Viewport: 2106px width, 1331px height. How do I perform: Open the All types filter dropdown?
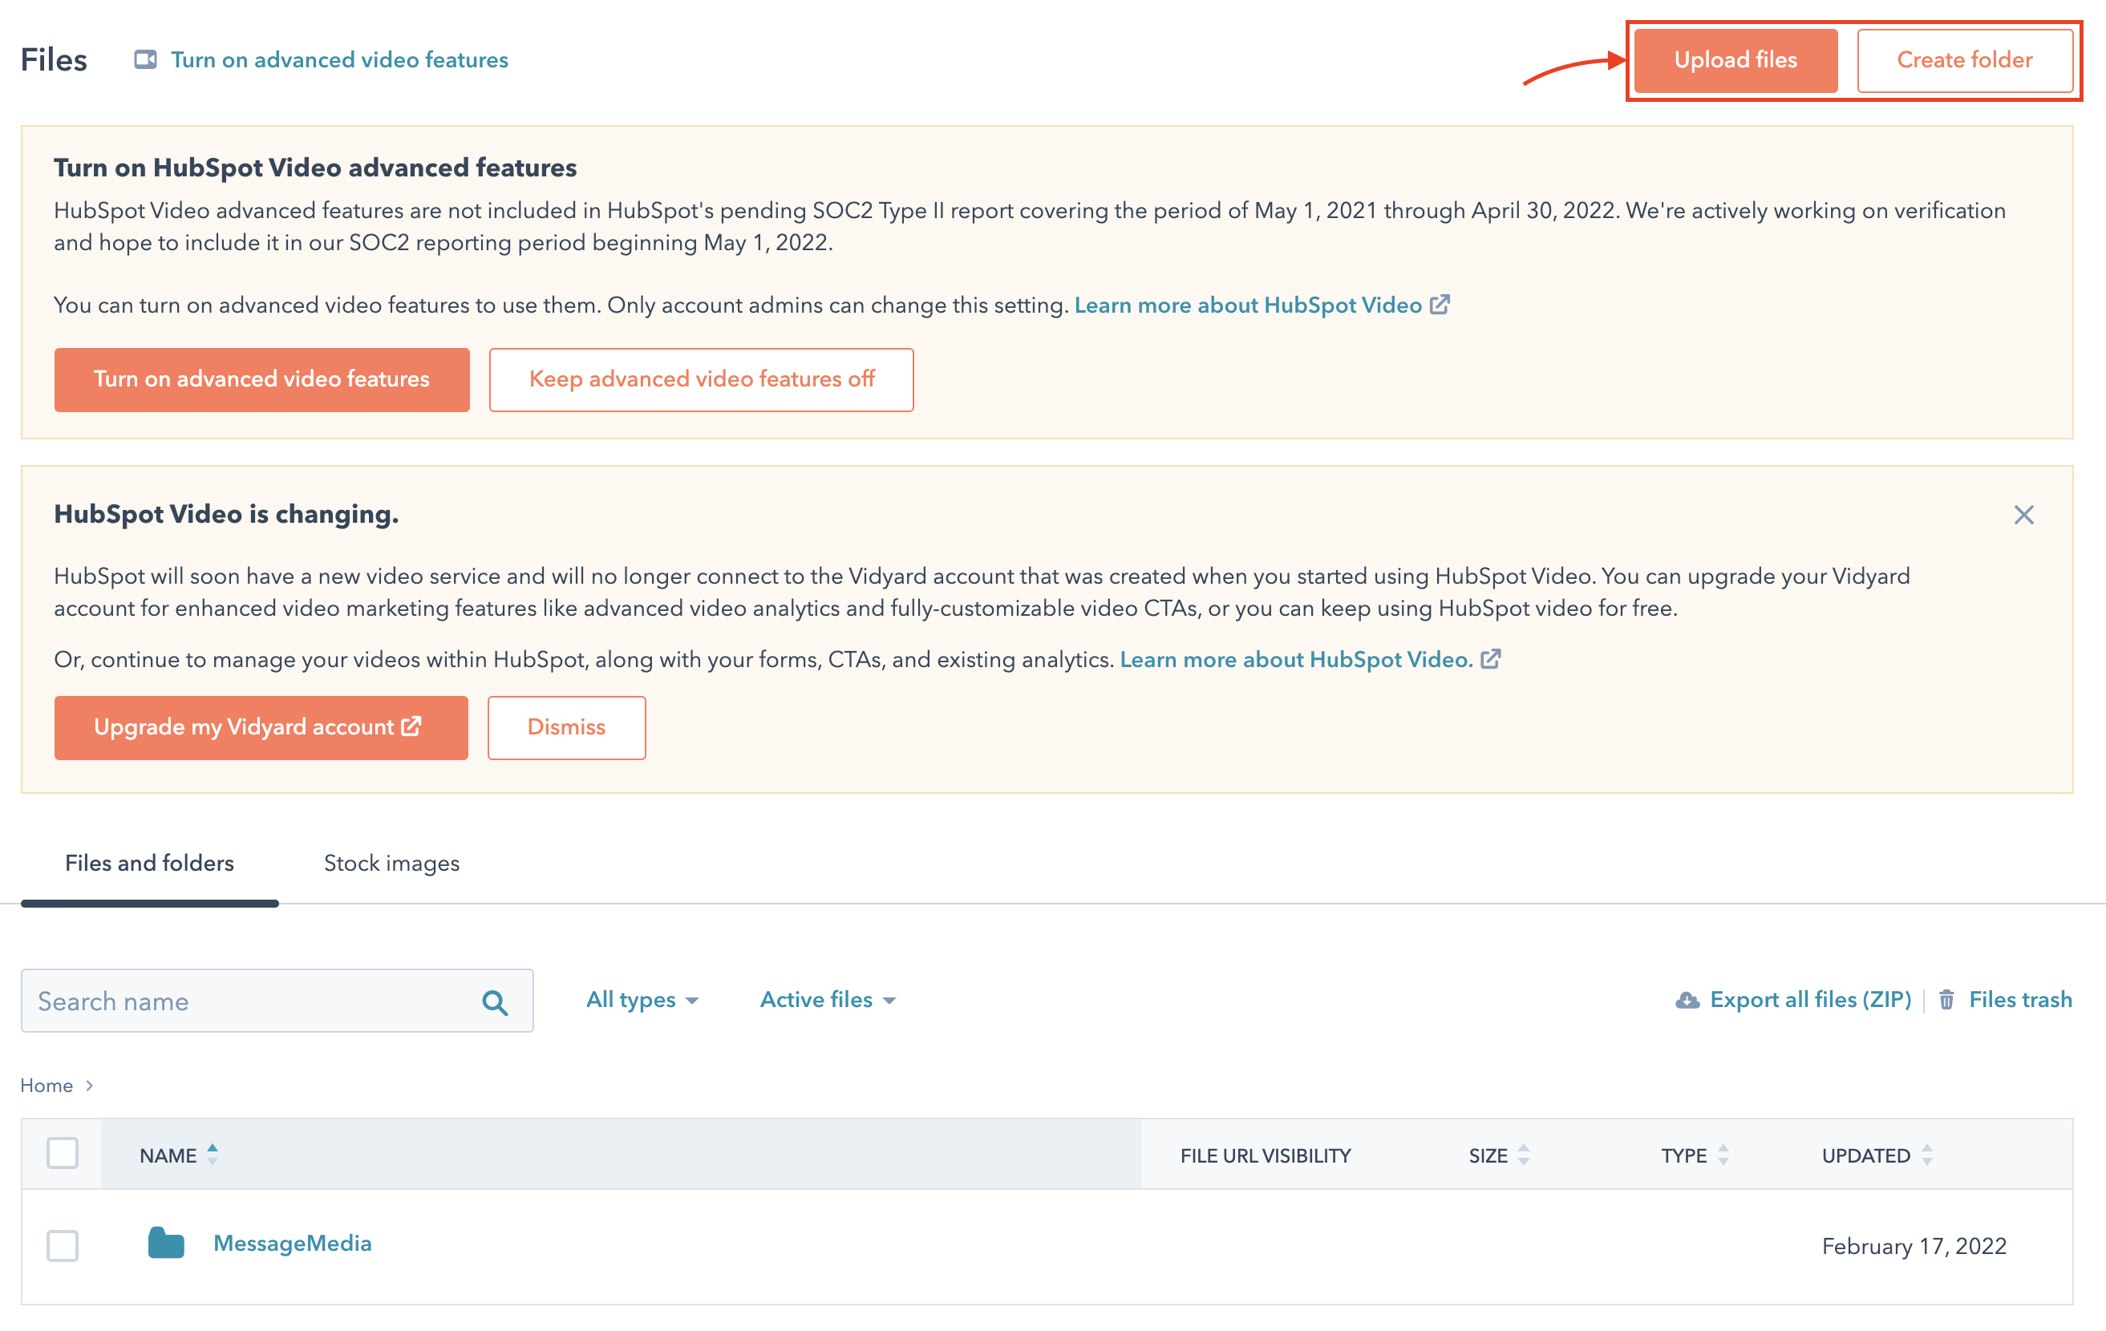[643, 1000]
